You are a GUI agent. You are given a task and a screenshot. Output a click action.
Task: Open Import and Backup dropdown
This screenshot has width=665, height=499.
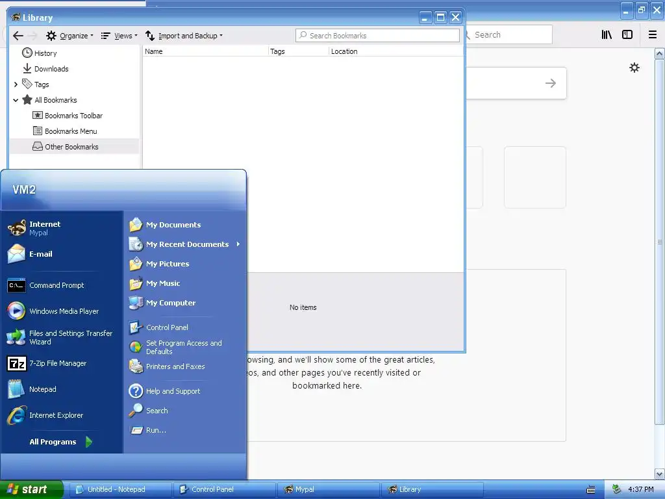(184, 36)
